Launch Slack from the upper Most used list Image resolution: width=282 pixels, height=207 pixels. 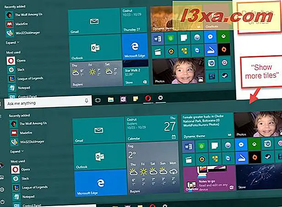click(x=16, y=69)
